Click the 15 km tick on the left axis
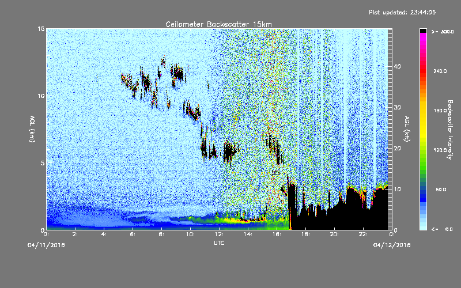 41,29
